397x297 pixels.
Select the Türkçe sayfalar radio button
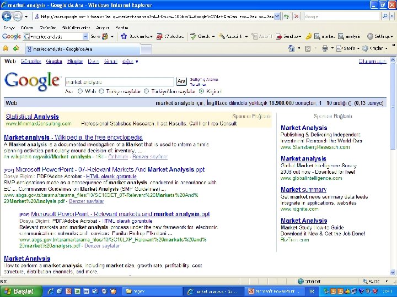point(101,91)
